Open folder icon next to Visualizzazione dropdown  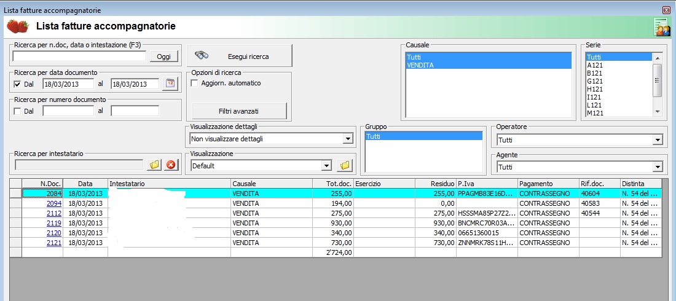[344, 165]
